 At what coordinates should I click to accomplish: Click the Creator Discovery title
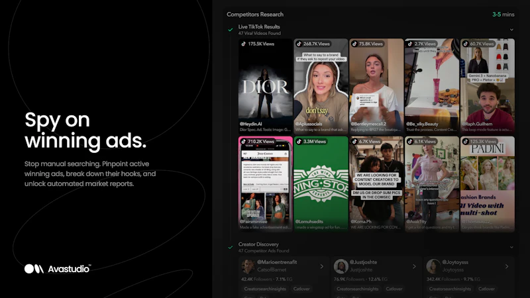(x=258, y=244)
